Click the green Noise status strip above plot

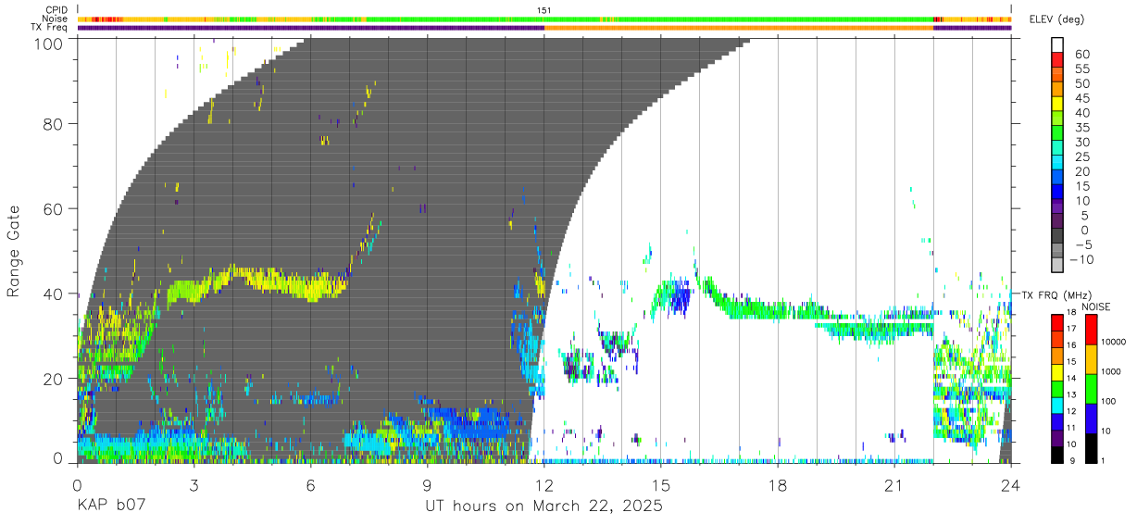coord(544,19)
